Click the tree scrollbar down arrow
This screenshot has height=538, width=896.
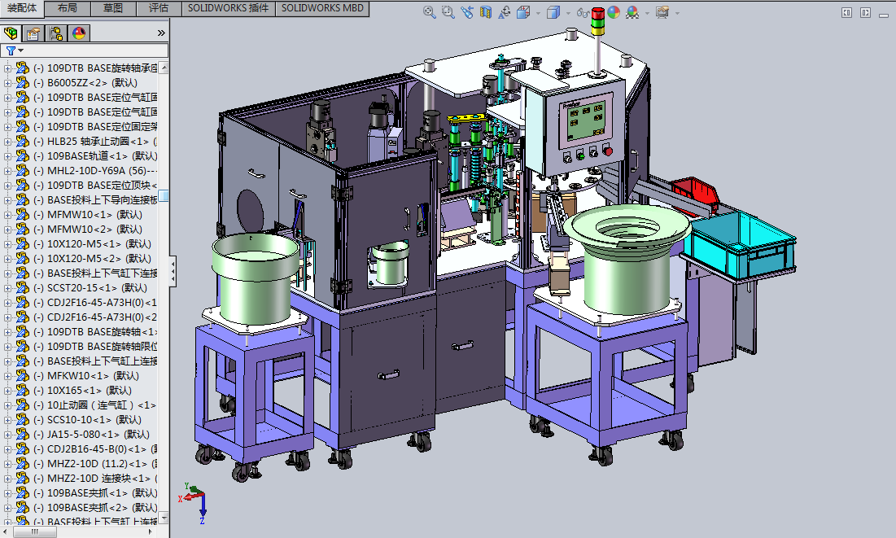pos(164,518)
